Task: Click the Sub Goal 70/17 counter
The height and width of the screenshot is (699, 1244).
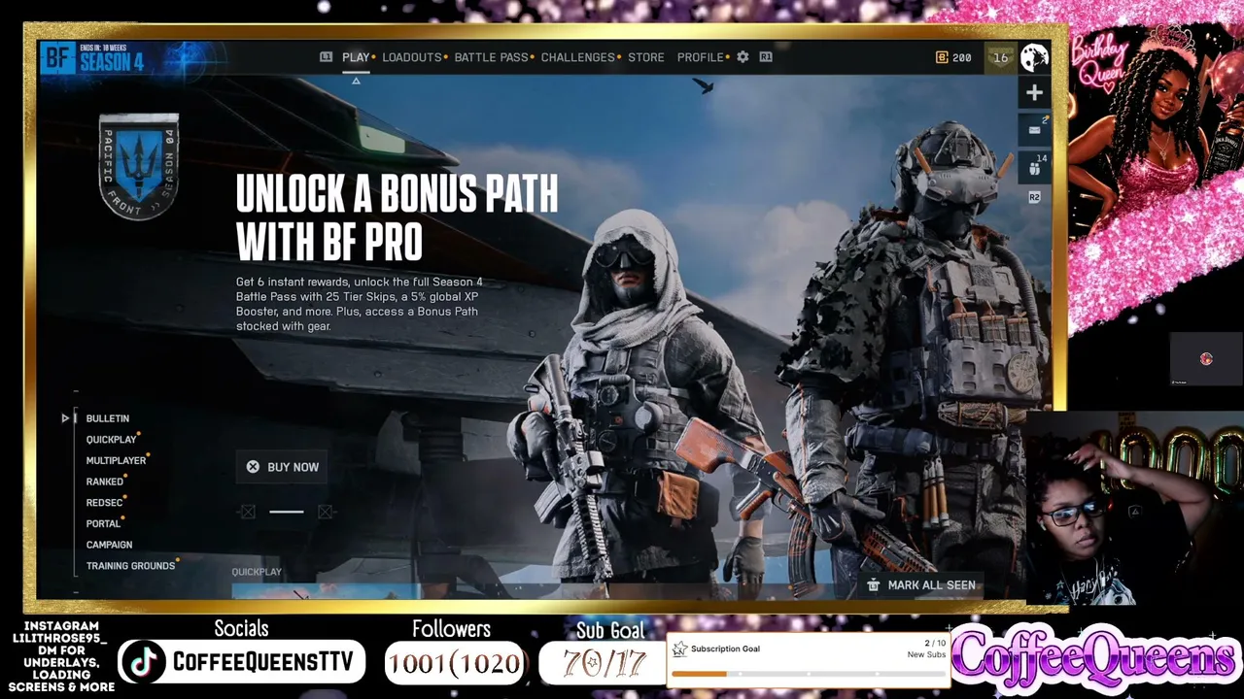Action: 603,662
